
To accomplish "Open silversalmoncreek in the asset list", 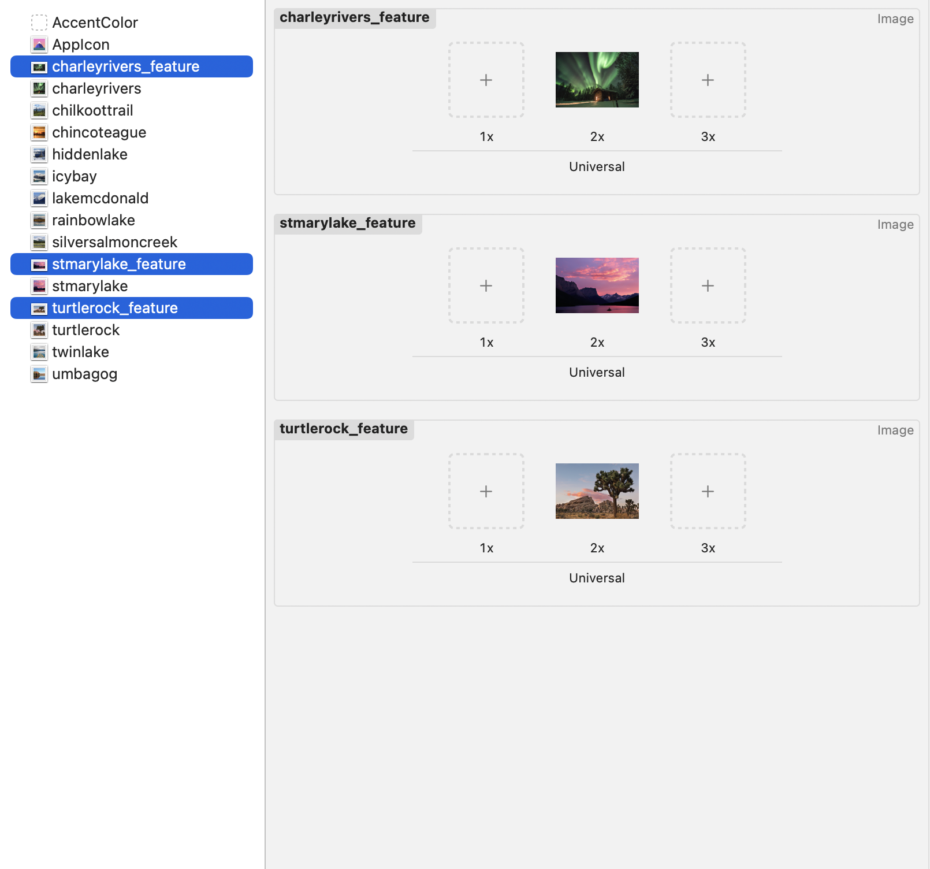I will click(x=114, y=242).
